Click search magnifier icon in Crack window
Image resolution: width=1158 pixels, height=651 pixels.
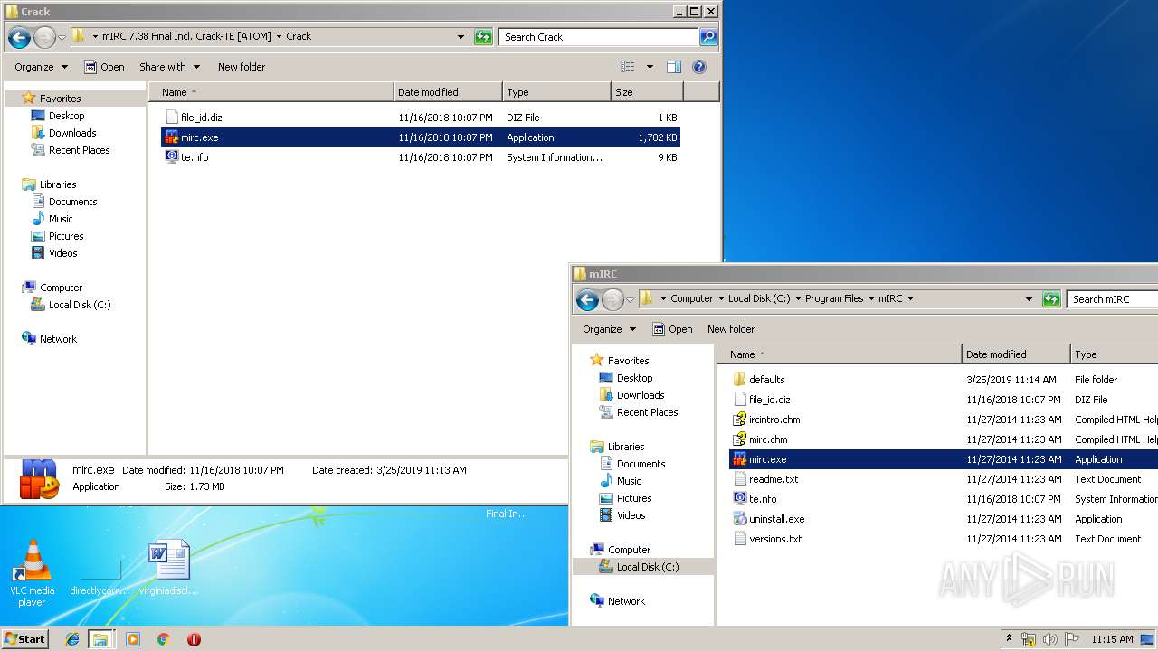708,37
